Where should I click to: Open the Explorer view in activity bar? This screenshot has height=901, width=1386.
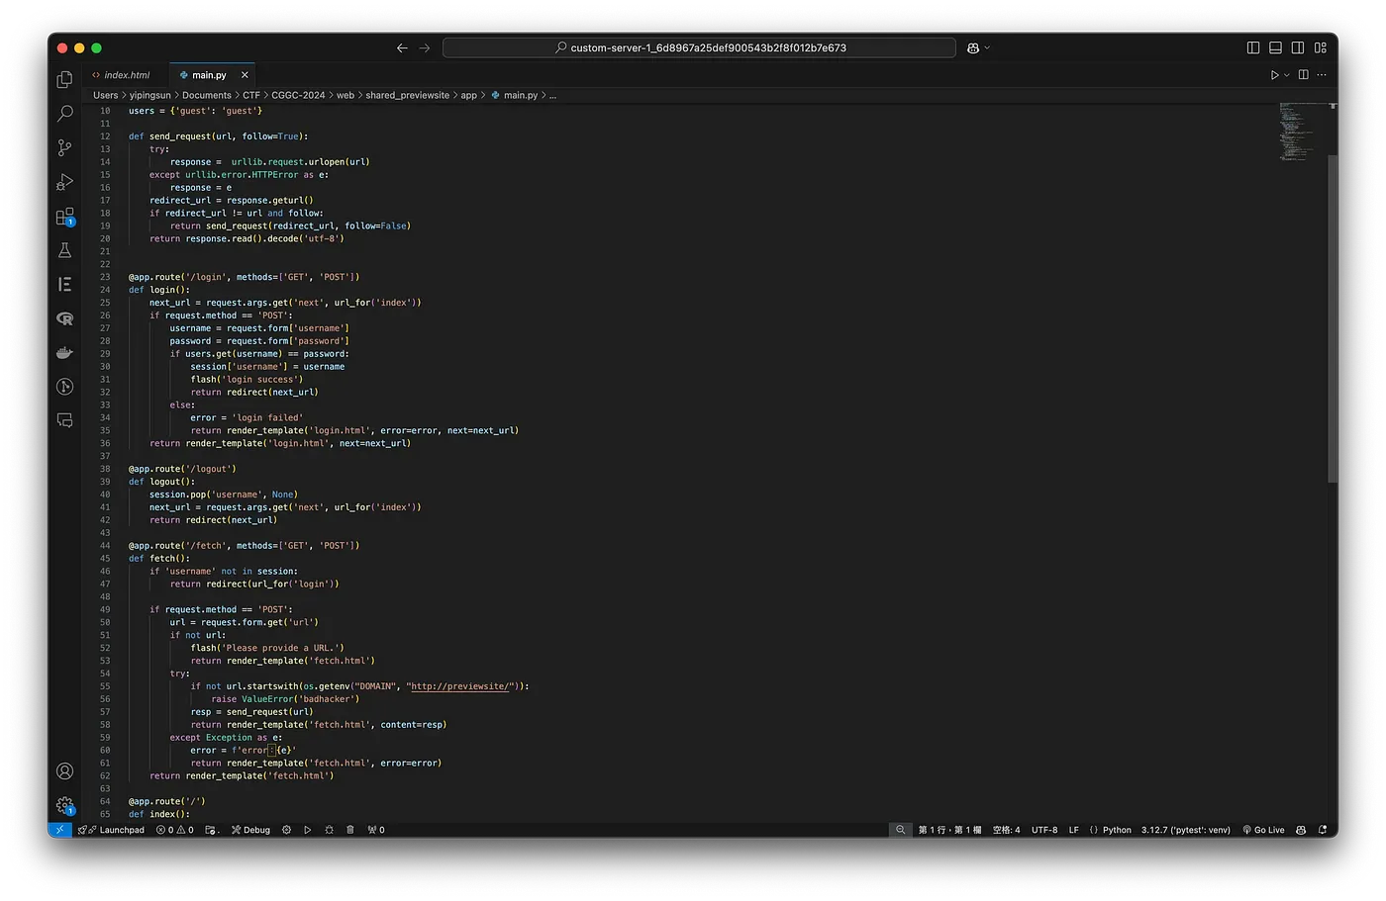65,79
